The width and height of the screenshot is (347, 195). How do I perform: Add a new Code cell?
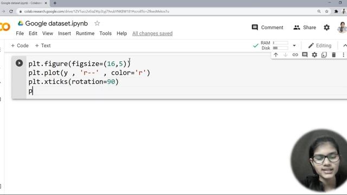(x=20, y=45)
